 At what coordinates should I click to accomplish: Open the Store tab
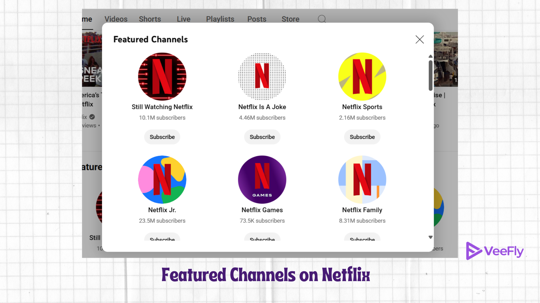pyautogui.click(x=290, y=19)
